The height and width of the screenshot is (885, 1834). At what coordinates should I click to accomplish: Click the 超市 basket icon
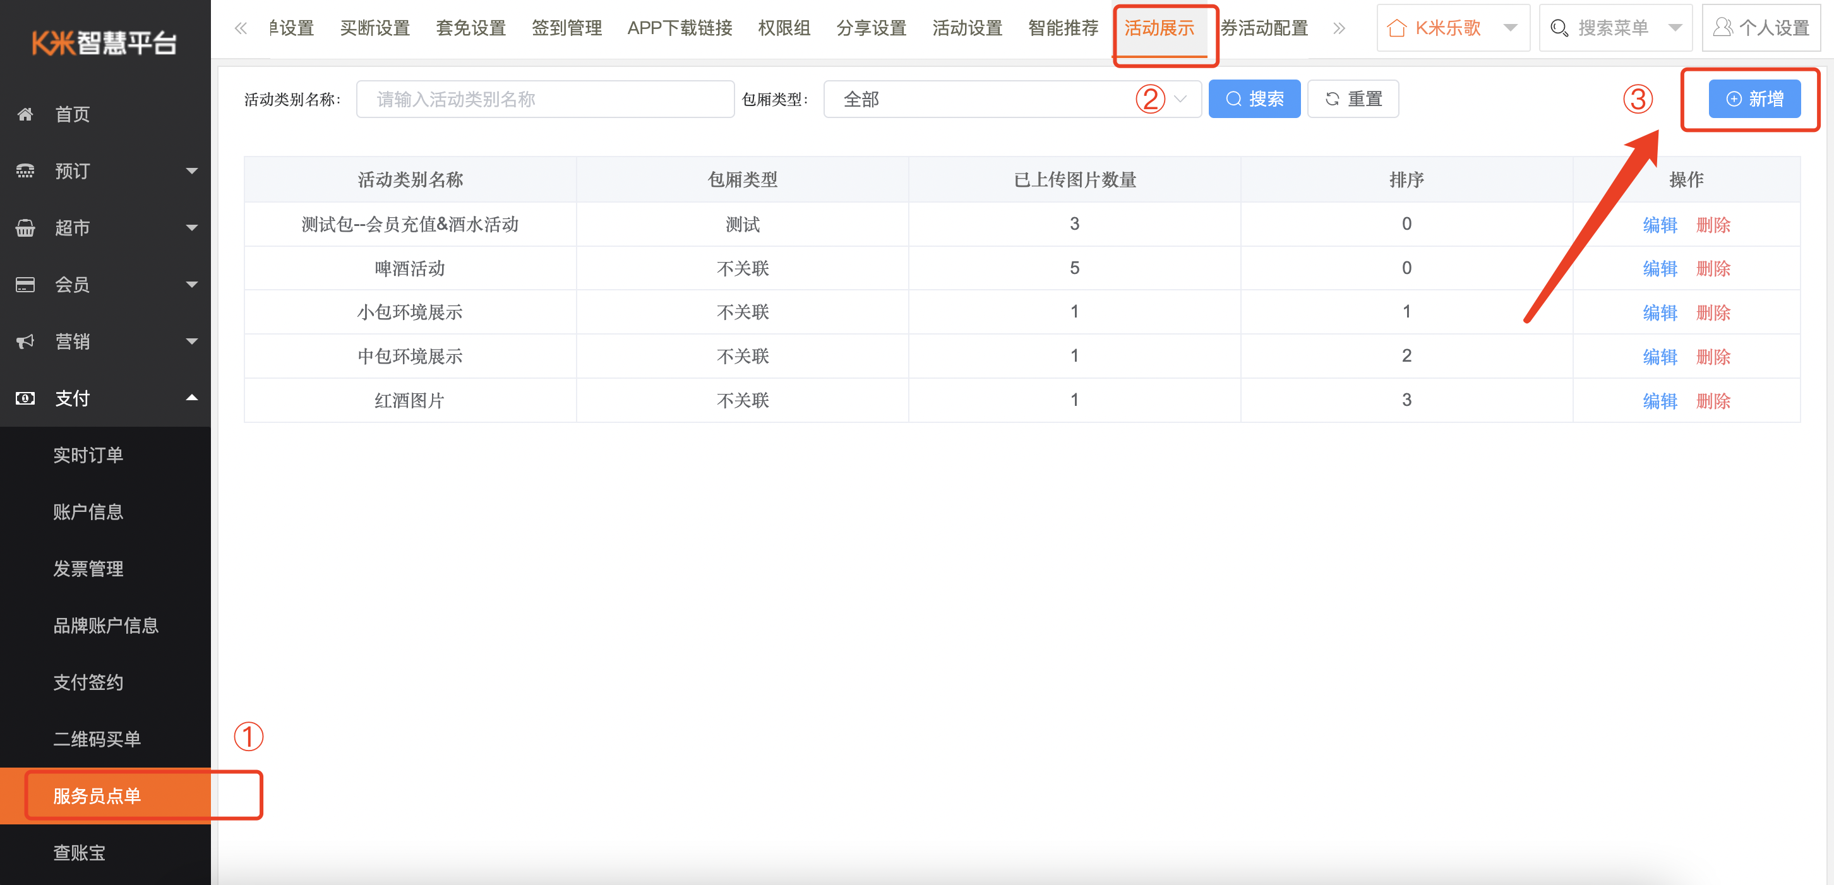(x=26, y=228)
